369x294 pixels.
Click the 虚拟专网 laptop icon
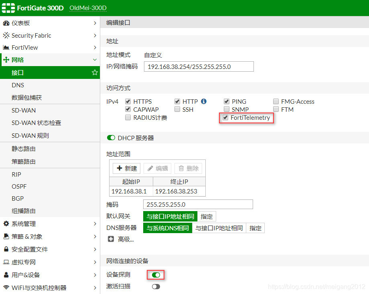(6, 262)
